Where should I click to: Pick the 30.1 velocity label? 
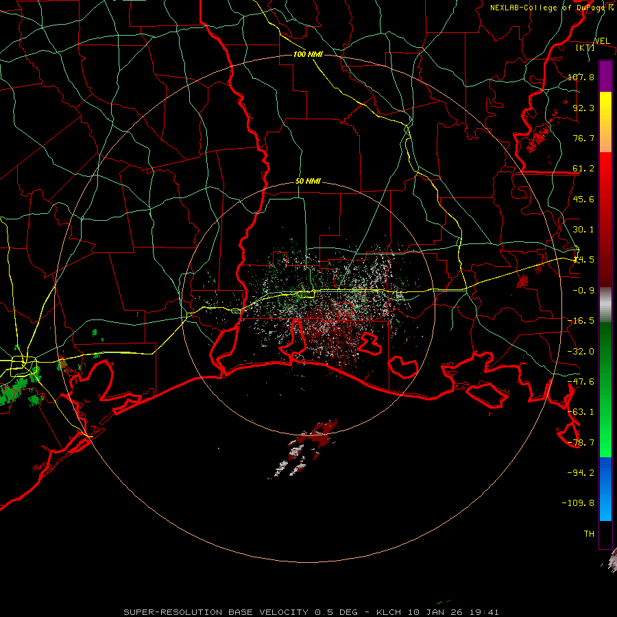[583, 229]
